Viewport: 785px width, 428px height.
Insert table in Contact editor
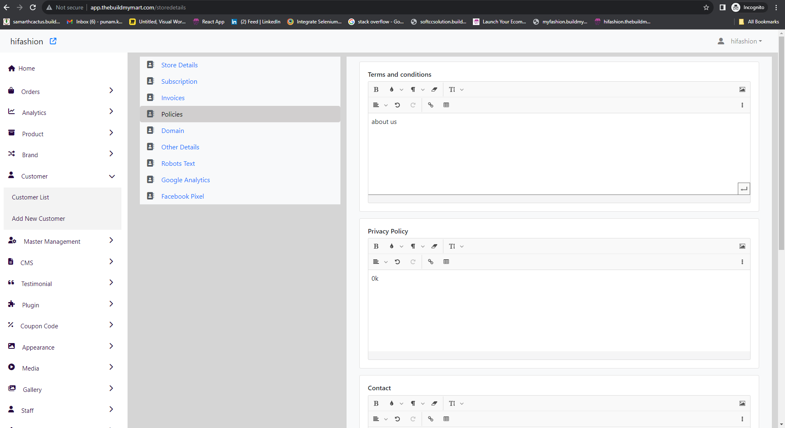(446, 419)
